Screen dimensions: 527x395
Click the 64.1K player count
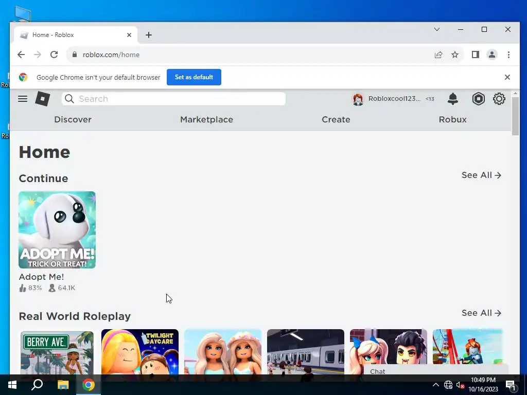[62, 288]
